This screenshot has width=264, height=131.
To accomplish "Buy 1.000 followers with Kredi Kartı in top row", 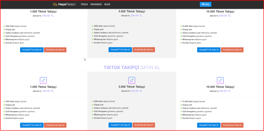I will (55, 50).
